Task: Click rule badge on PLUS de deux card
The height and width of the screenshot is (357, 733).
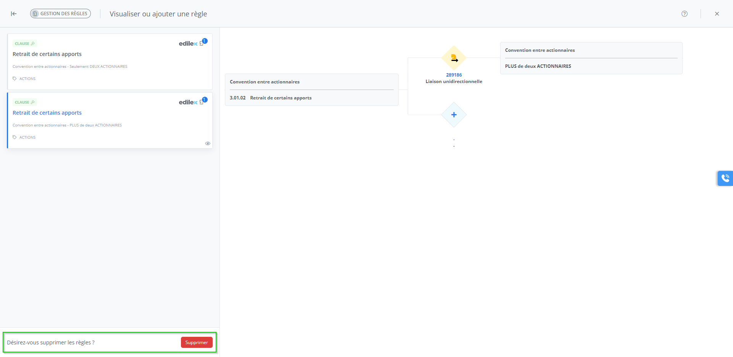Action: tap(203, 101)
